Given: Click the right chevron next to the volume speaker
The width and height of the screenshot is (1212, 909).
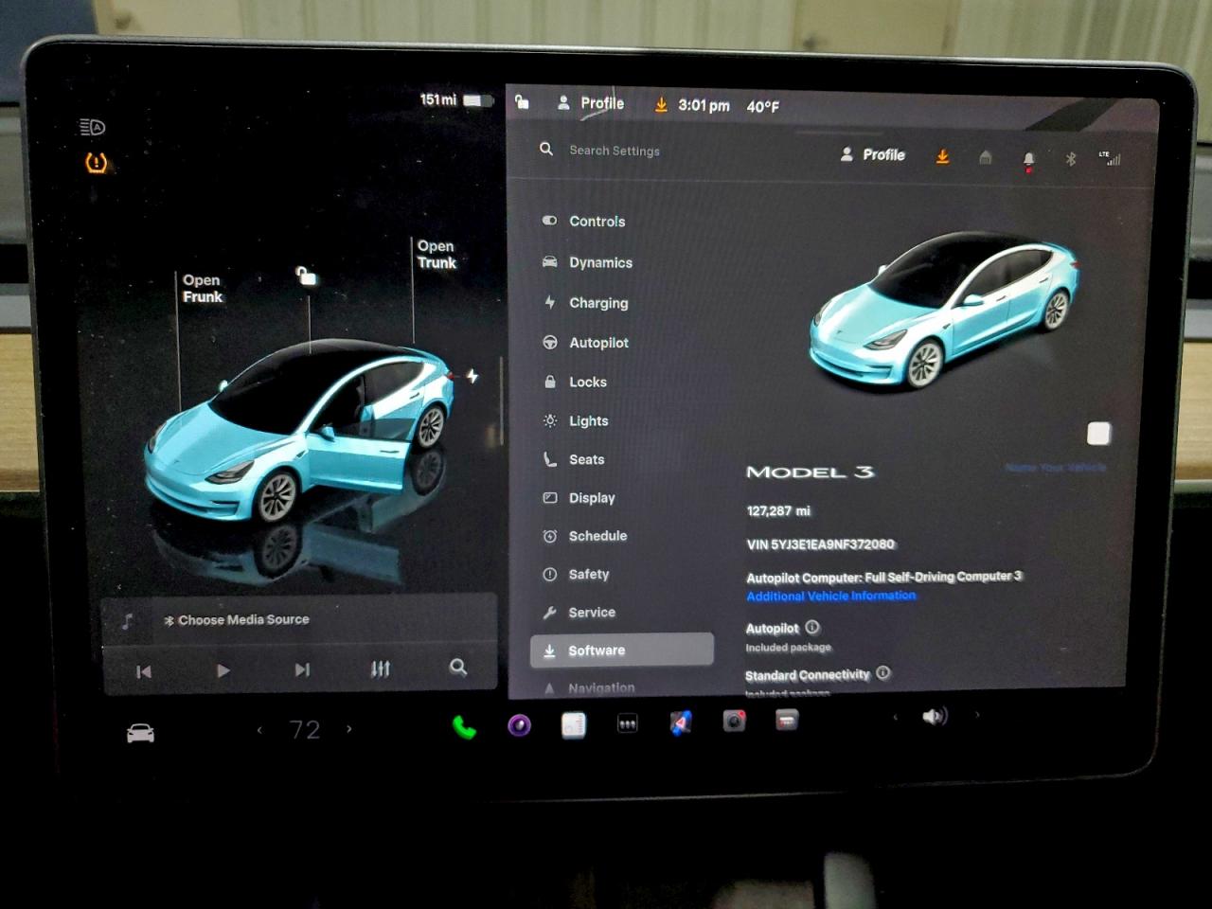Looking at the screenshot, I should [x=977, y=717].
